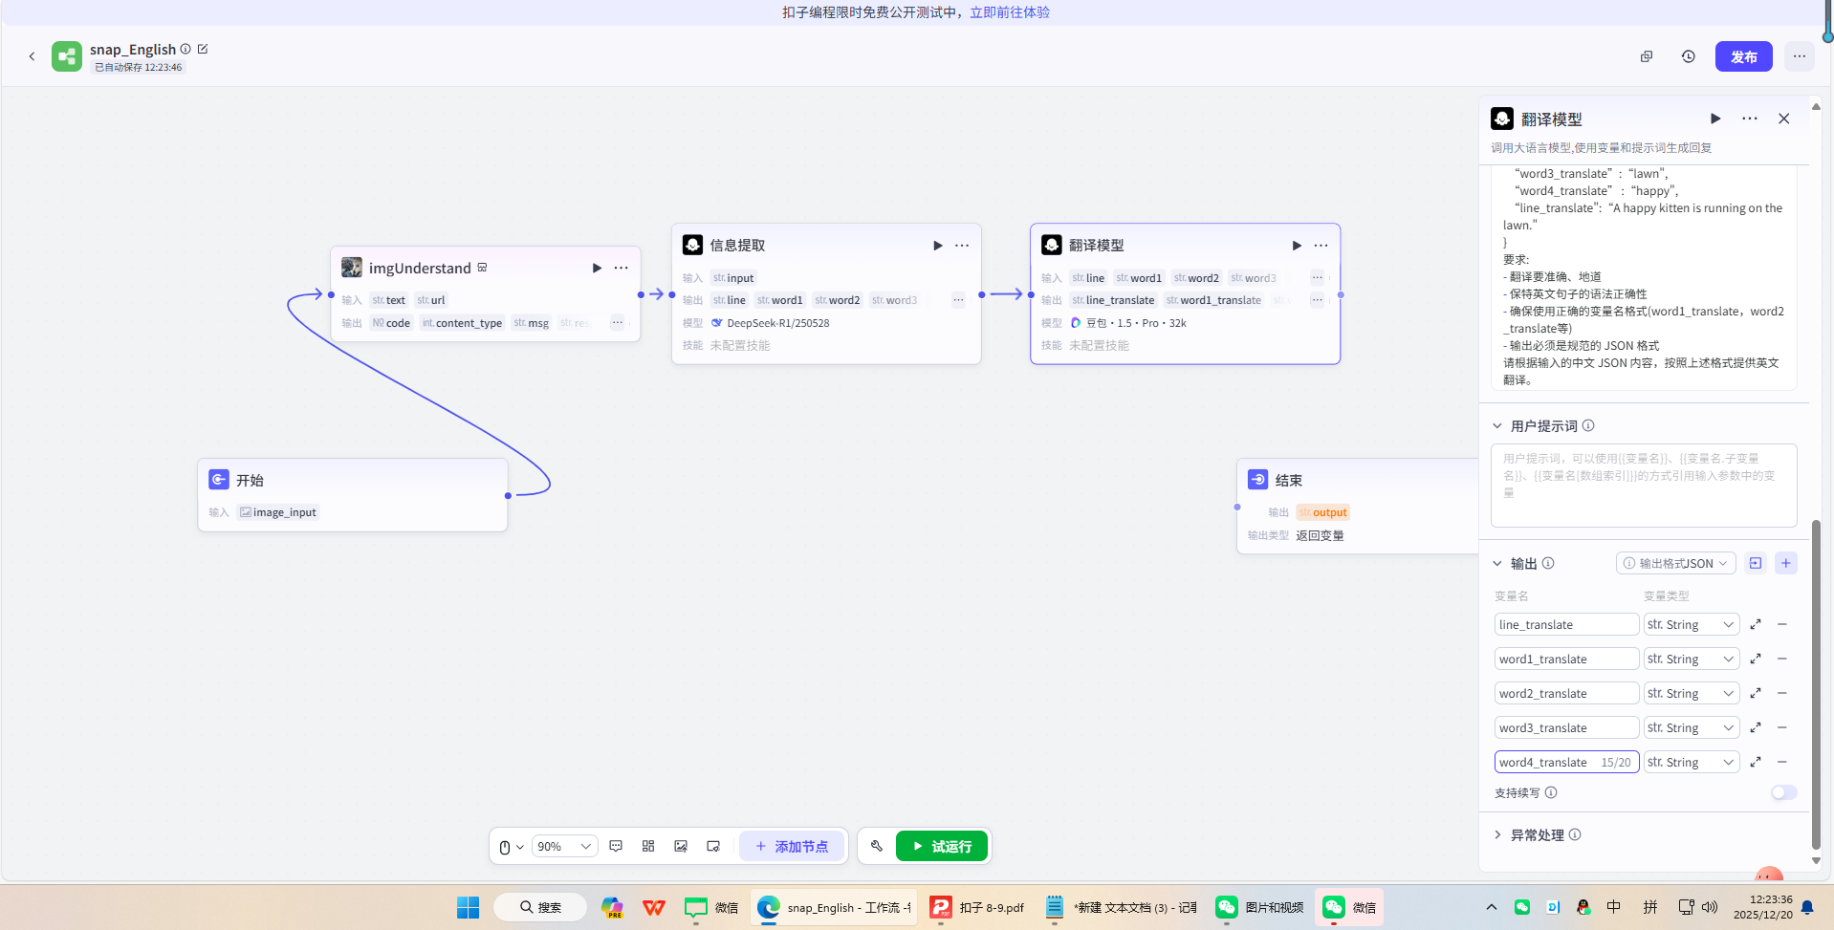Edit the word1_translate variable name field

pyautogui.click(x=1566, y=659)
